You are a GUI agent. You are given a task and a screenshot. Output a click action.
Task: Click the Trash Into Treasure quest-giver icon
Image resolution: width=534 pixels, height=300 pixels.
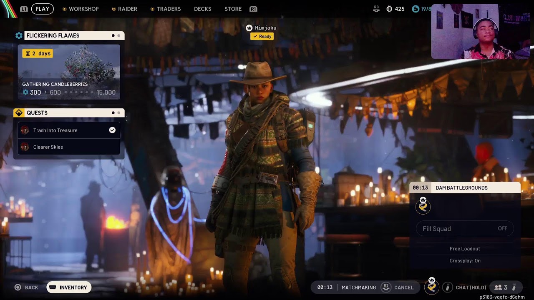coord(25,130)
